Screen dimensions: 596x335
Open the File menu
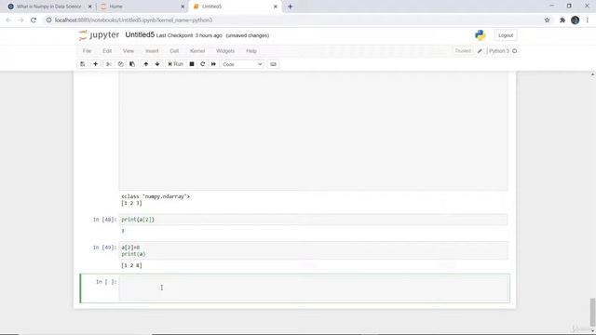tap(87, 51)
